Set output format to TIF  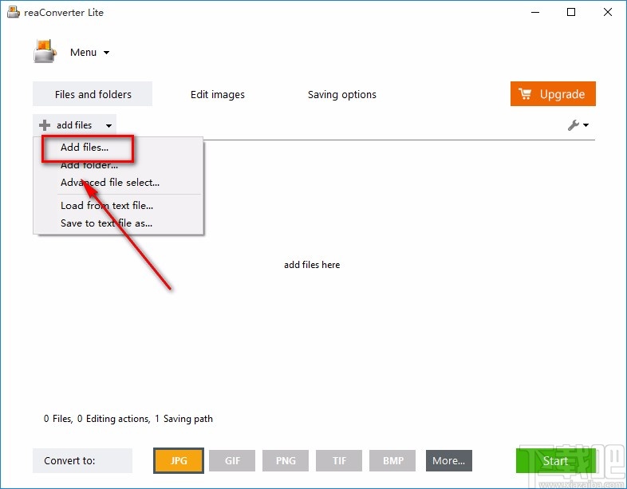point(339,460)
